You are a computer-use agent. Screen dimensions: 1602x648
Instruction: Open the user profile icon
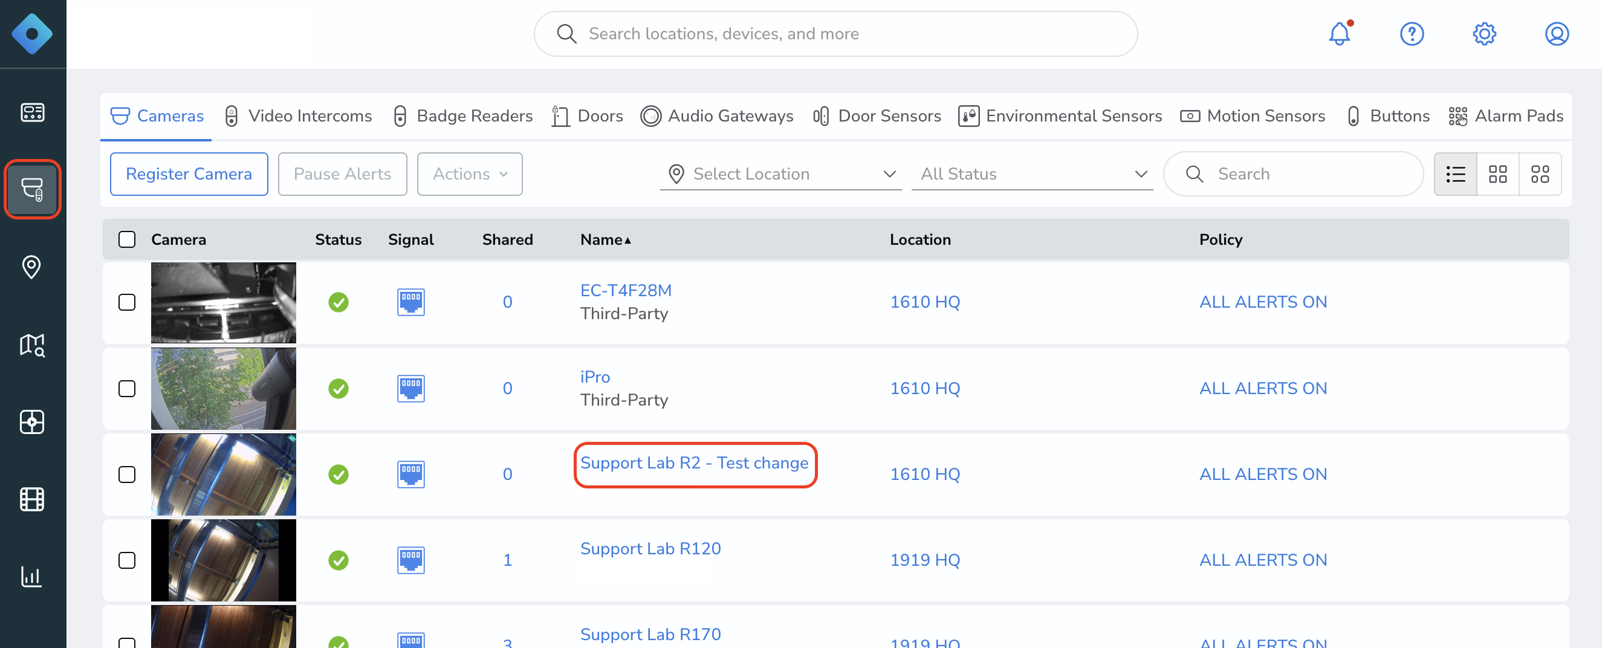pos(1557,34)
